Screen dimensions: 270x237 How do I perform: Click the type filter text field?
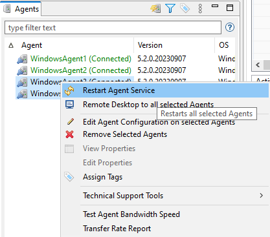tap(113, 28)
